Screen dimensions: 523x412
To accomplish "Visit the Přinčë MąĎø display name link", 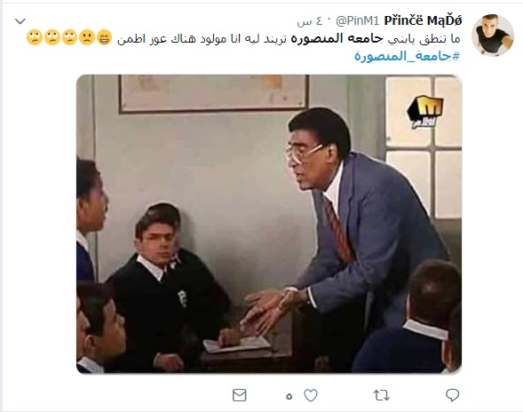I will point(423,20).
